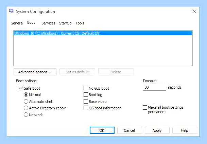Viewport: 207px width, 144px height.
Task: Open Help for System Configuration
Action: pos(185,130)
